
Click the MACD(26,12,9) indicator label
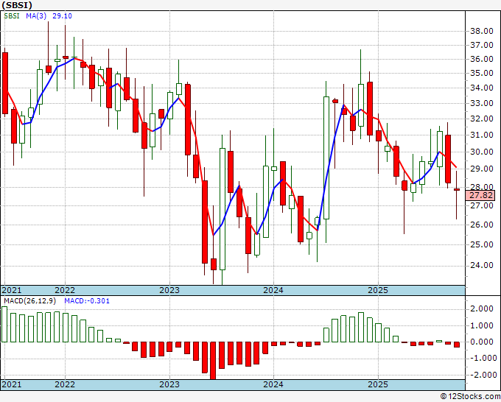[x=30, y=301]
